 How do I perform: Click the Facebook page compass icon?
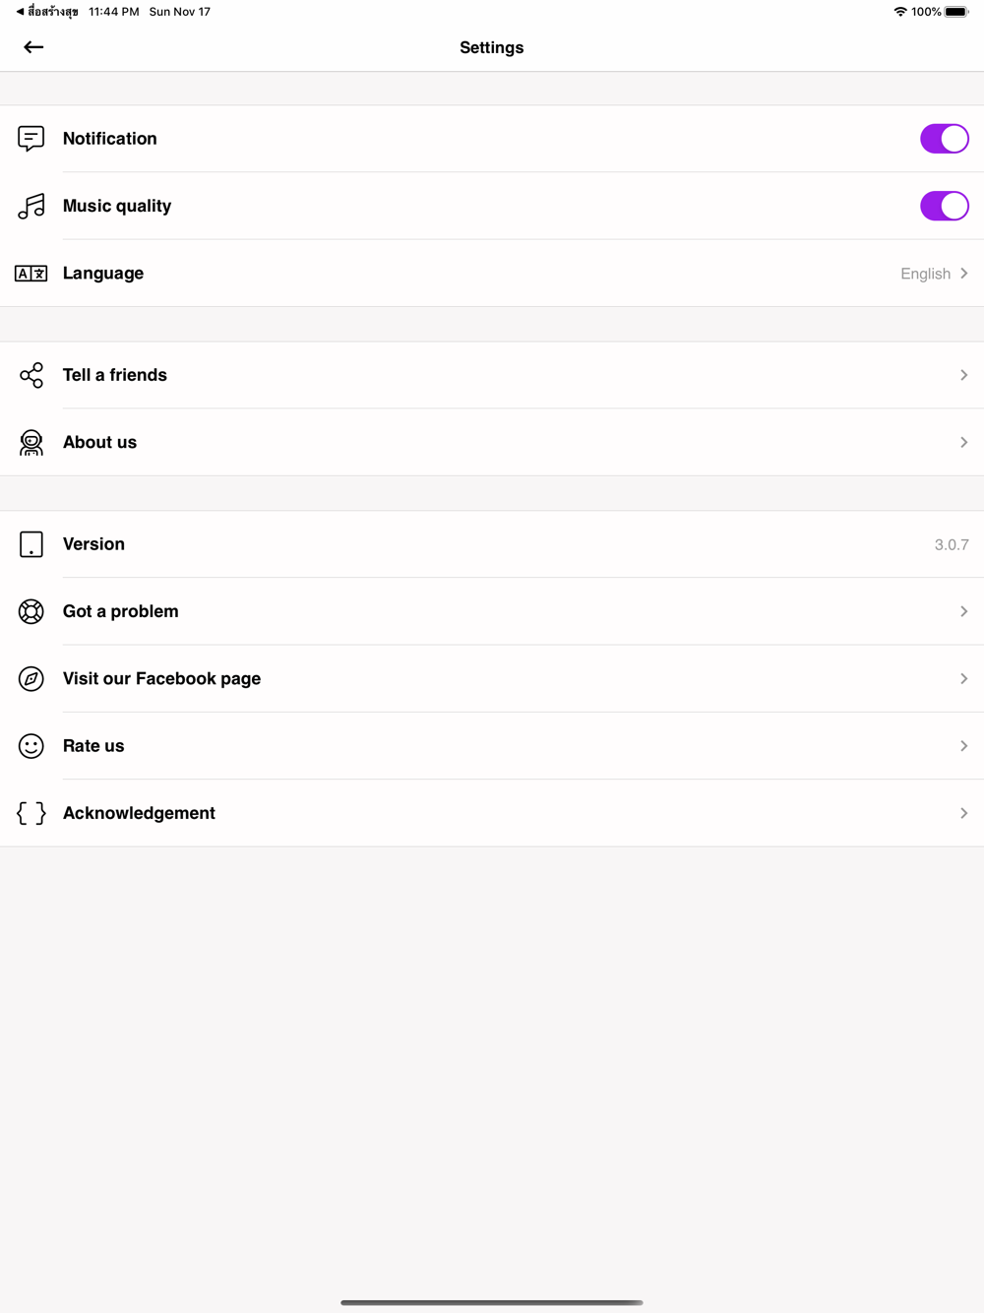[x=31, y=679]
